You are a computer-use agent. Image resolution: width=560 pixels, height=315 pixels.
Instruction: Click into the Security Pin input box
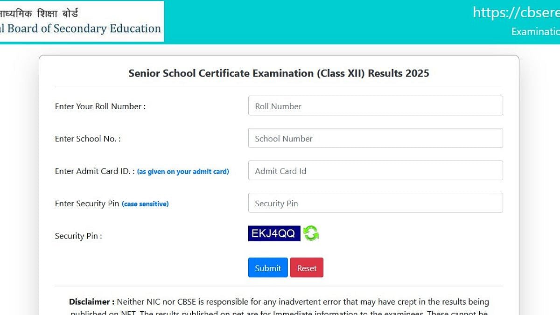click(x=375, y=203)
